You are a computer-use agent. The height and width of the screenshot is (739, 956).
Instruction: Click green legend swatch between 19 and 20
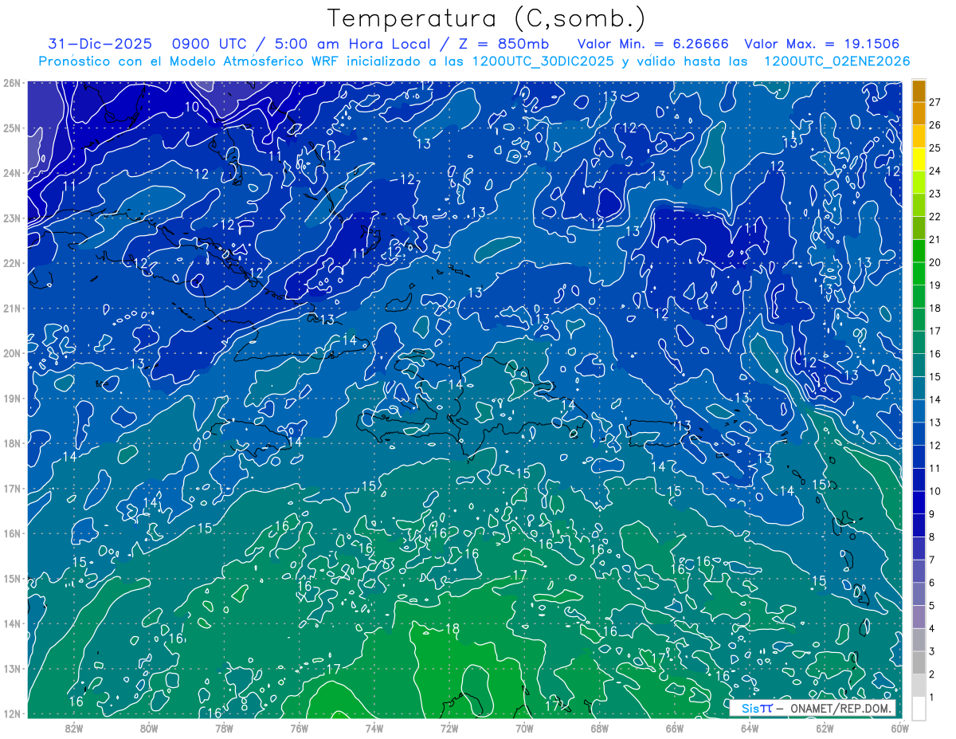pos(919,274)
